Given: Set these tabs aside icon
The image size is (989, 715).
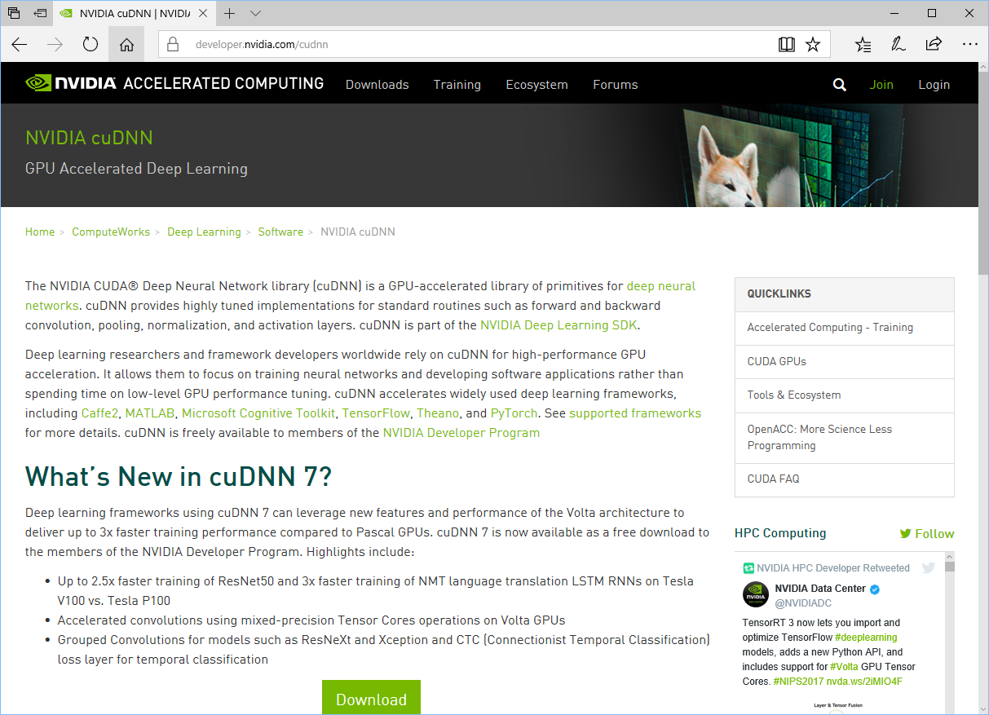Looking at the screenshot, I should (x=40, y=14).
